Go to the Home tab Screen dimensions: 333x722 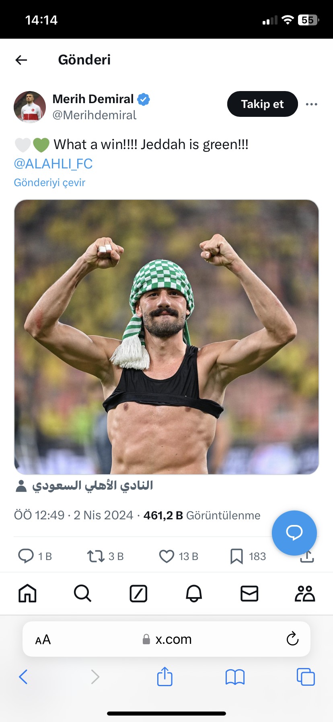point(28,593)
